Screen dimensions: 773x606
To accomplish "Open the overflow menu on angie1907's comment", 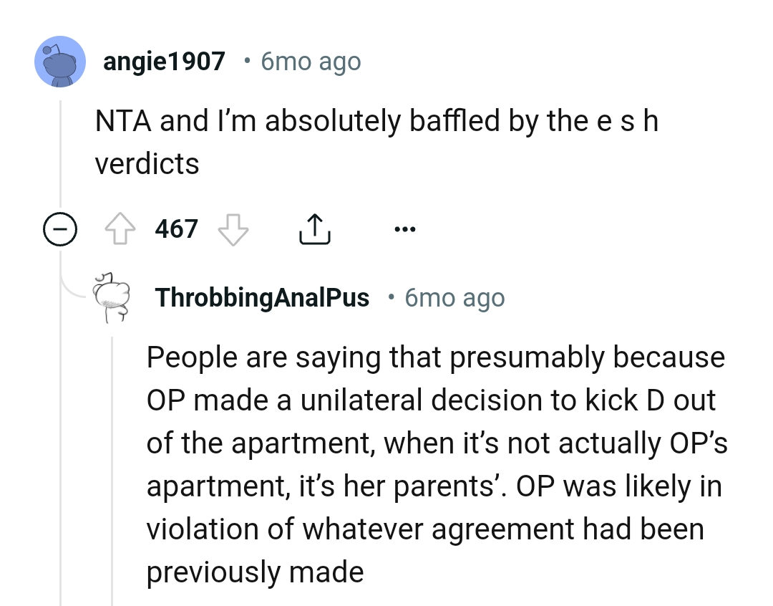I will [x=405, y=228].
